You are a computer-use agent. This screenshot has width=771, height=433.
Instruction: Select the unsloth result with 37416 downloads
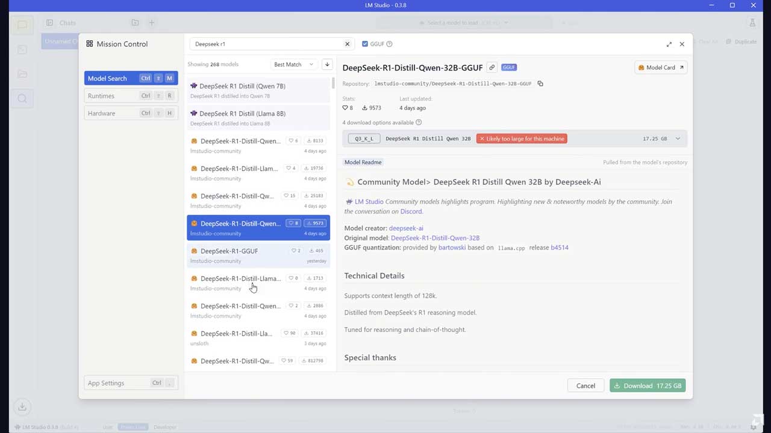pyautogui.click(x=258, y=338)
